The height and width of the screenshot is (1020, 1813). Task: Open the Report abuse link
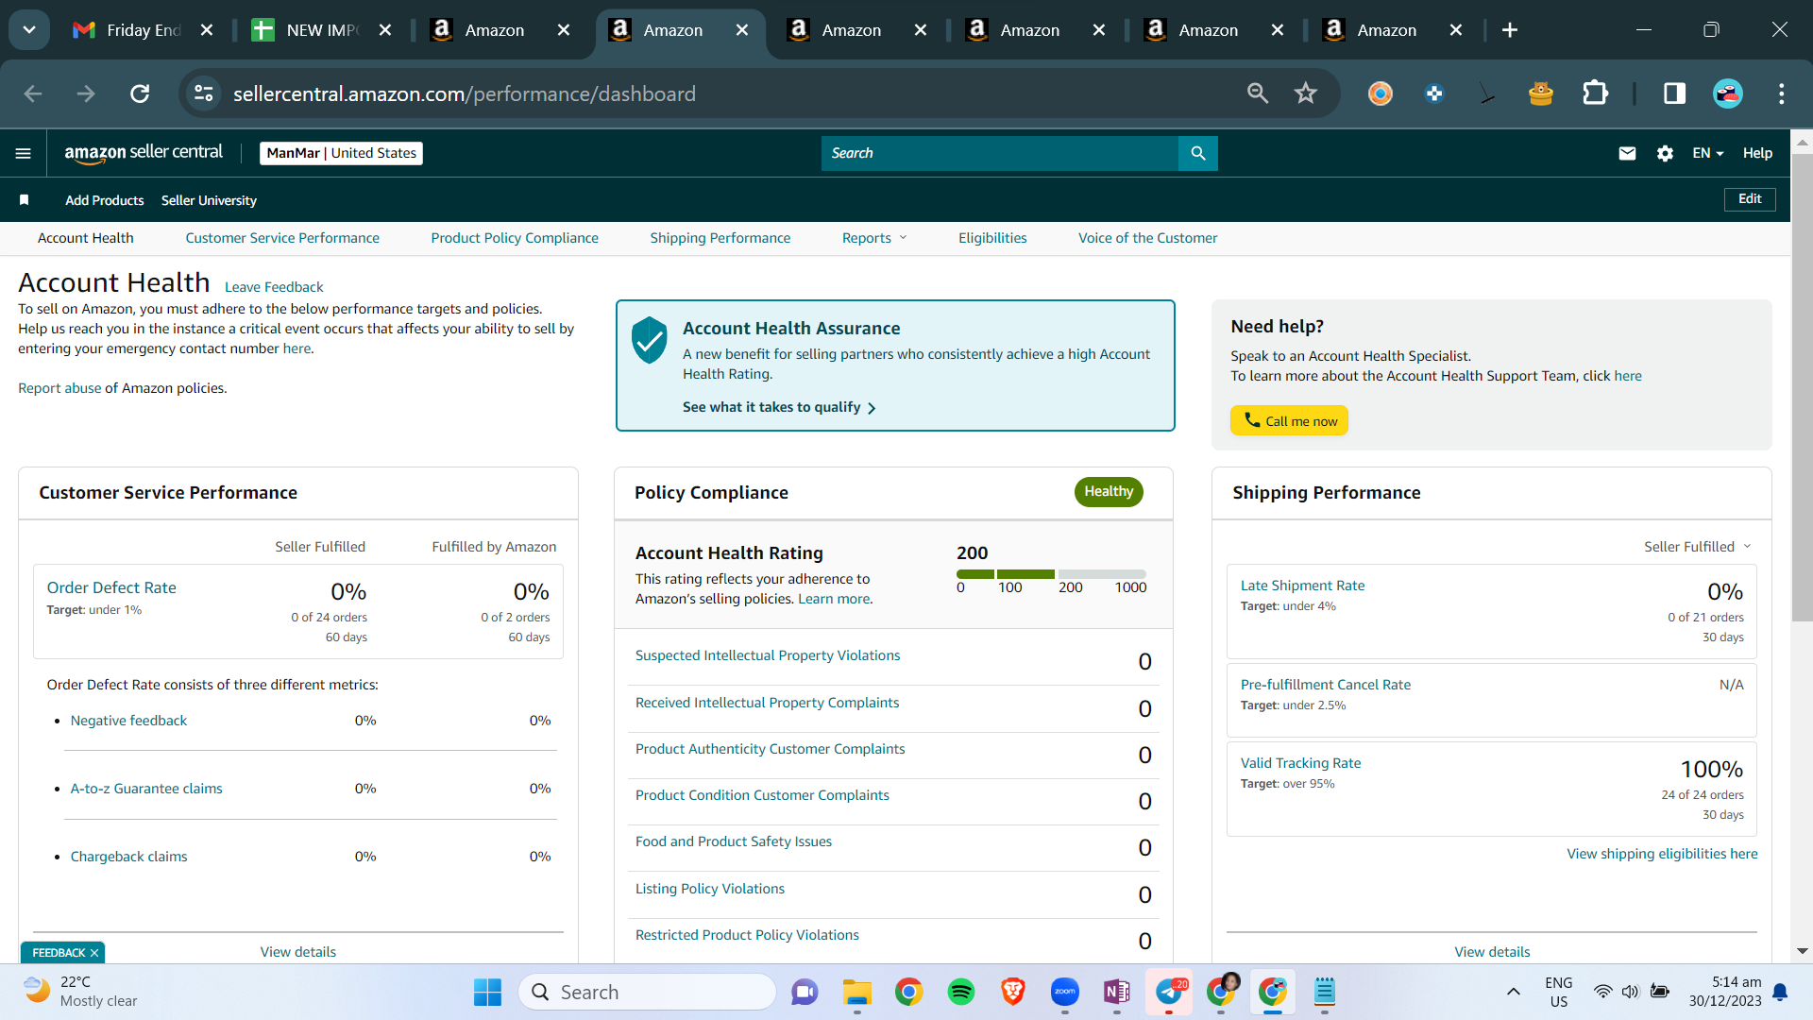click(x=59, y=388)
